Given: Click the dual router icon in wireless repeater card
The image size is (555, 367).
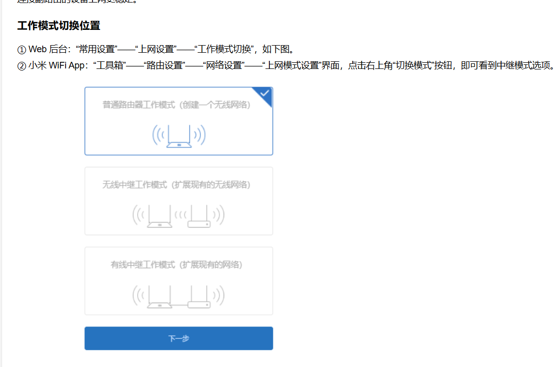Looking at the screenshot, I should point(178,214).
